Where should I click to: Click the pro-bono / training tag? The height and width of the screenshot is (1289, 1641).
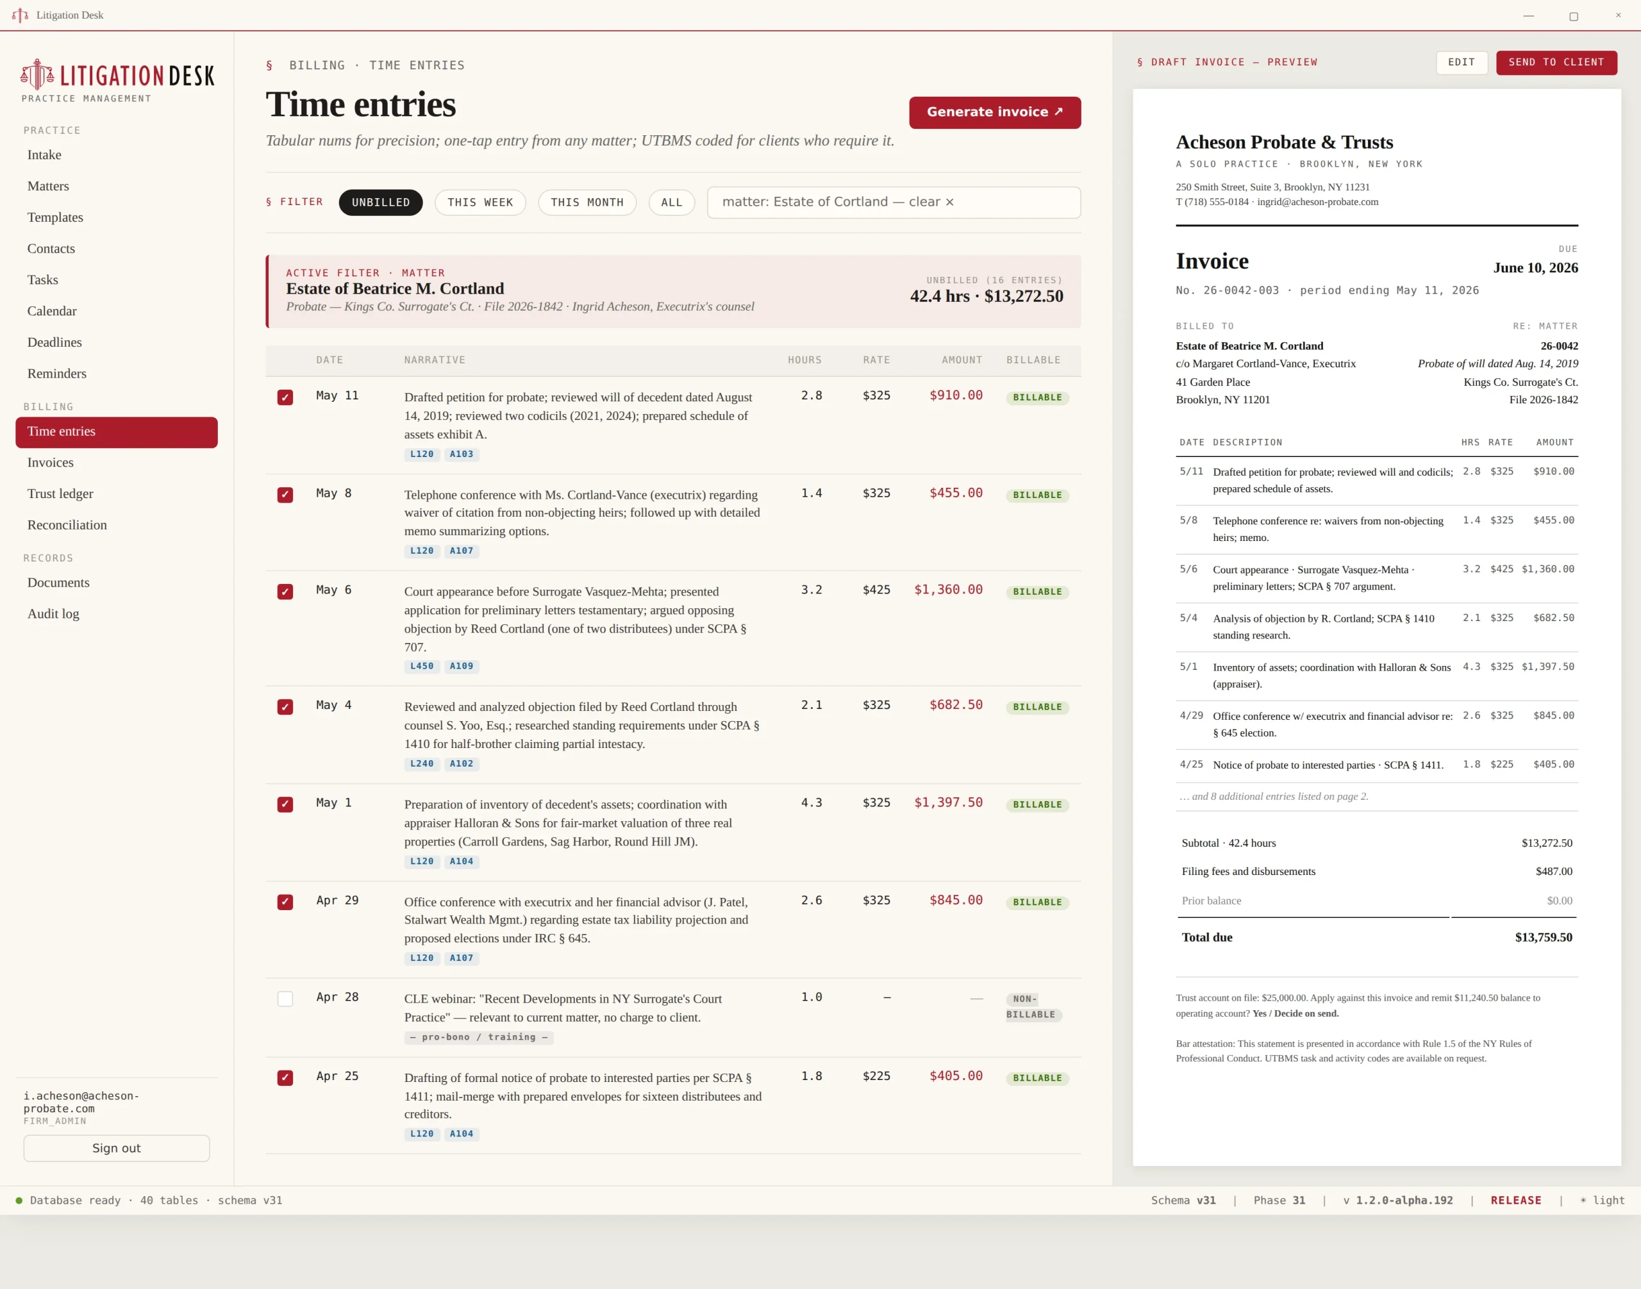point(479,1037)
